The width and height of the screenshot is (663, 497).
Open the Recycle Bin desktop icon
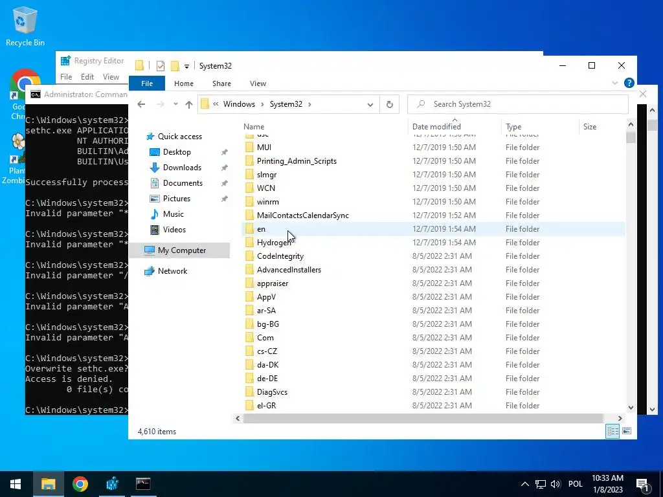click(x=25, y=26)
